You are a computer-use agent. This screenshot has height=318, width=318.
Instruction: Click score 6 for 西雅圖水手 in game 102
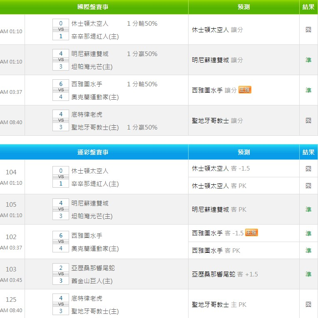coord(61,235)
